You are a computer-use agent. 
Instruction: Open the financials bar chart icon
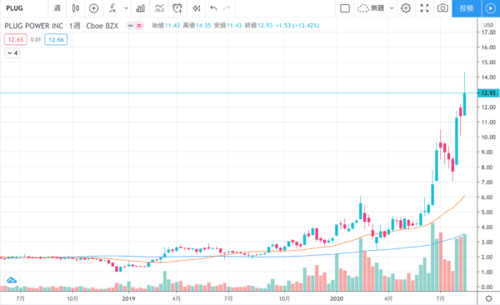[140, 8]
